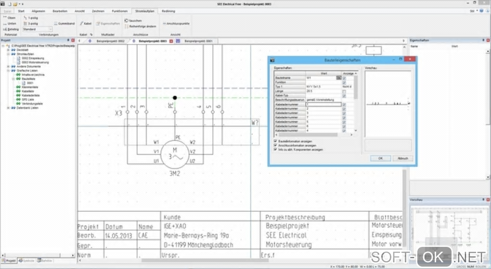Select the Beliebig potential tool

(x=11, y=29)
